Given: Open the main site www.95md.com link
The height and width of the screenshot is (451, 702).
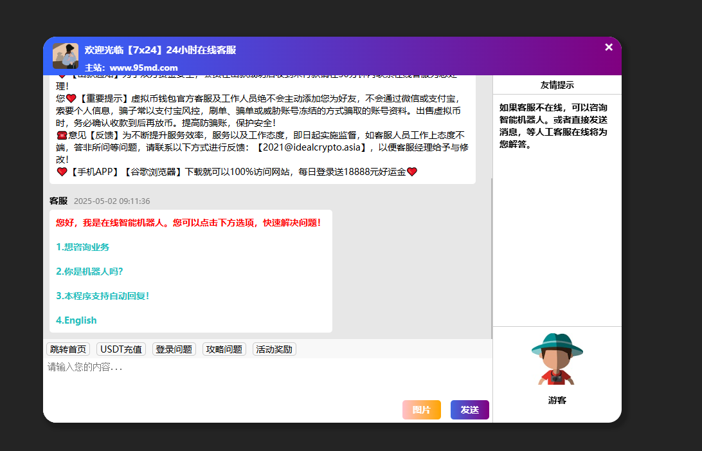Looking at the screenshot, I should [x=143, y=68].
